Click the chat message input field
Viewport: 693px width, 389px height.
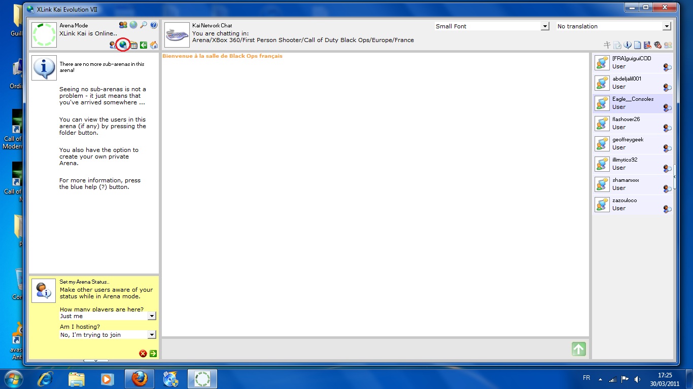[x=365, y=349]
